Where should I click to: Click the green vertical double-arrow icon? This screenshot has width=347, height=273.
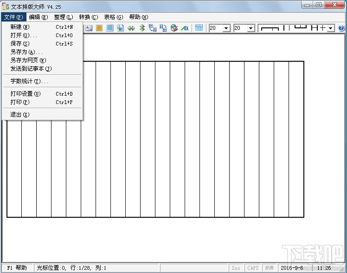142,28
